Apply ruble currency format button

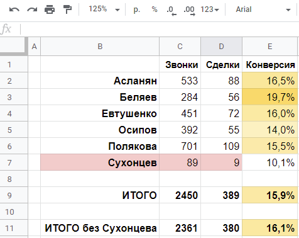pyautogui.click(x=137, y=9)
